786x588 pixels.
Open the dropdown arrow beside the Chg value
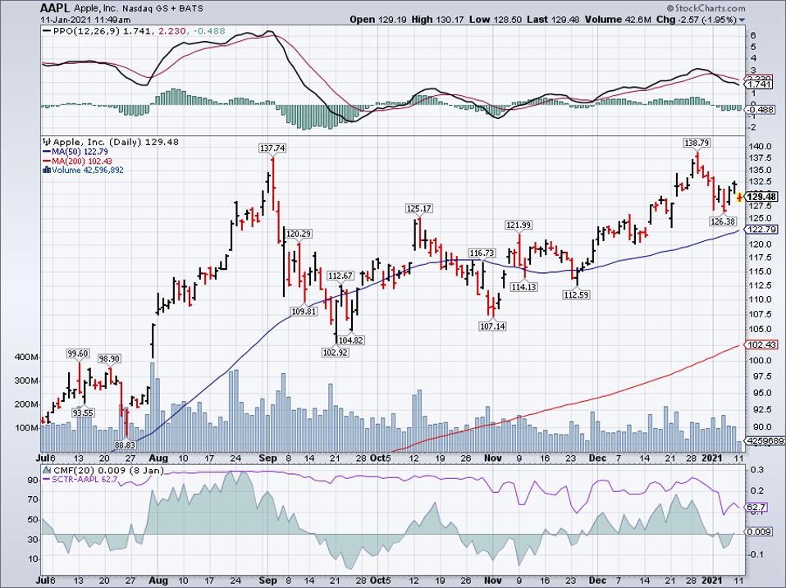pos(742,20)
